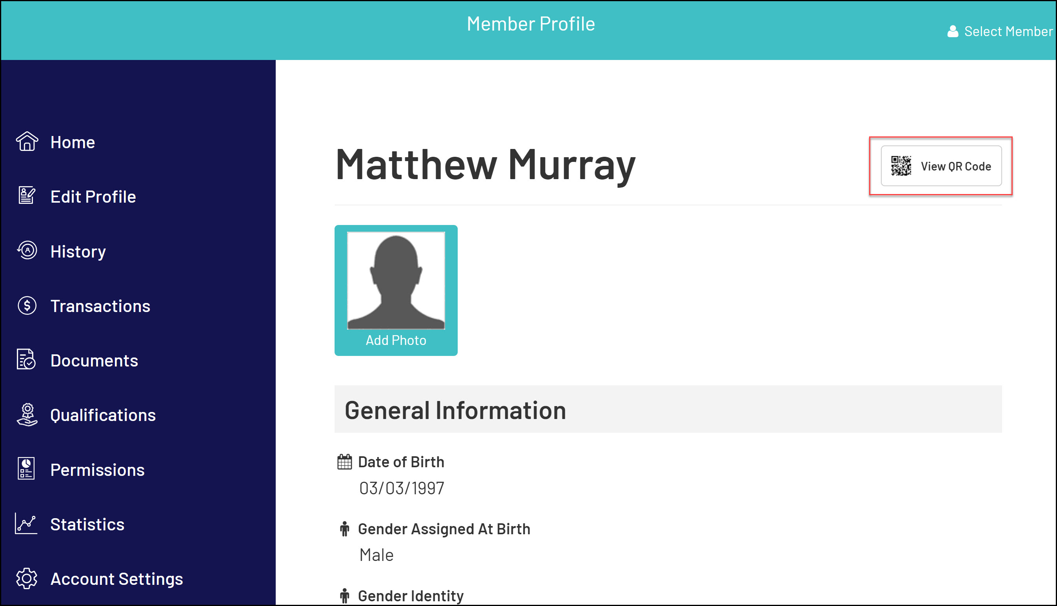The image size is (1057, 606).
Task: Click the profile photo placeholder
Action: [x=396, y=281]
